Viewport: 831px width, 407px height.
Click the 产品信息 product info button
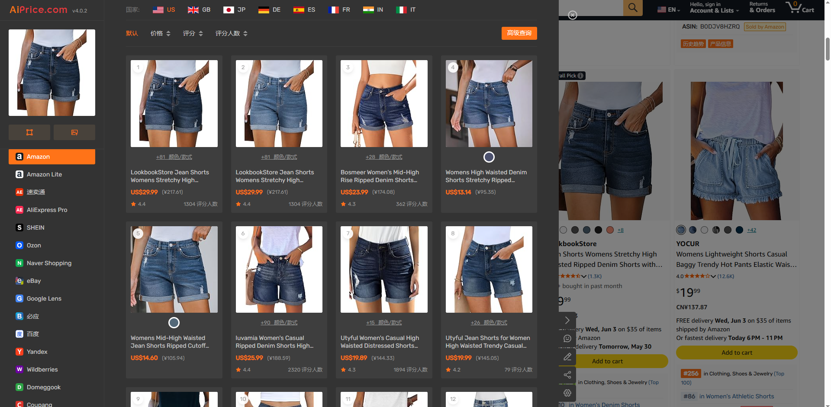(x=721, y=44)
